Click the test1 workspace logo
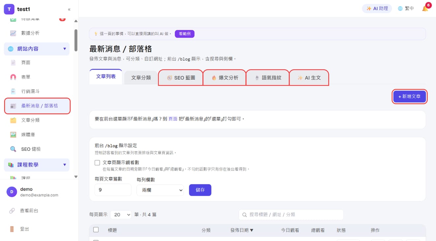The image size is (436, 241). [9, 9]
